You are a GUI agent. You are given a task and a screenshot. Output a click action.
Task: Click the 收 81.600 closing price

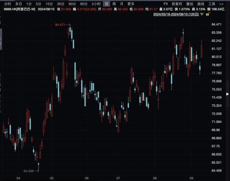pos(64,9)
